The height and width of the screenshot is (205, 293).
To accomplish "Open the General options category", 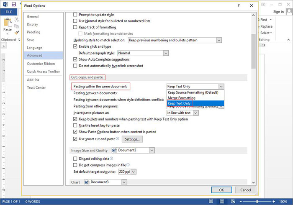I will click(x=44, y=17).
